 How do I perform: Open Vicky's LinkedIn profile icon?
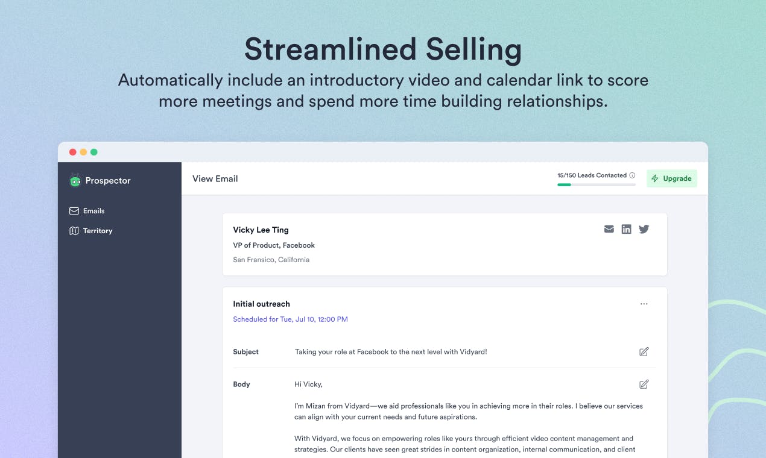coord(627,229)
